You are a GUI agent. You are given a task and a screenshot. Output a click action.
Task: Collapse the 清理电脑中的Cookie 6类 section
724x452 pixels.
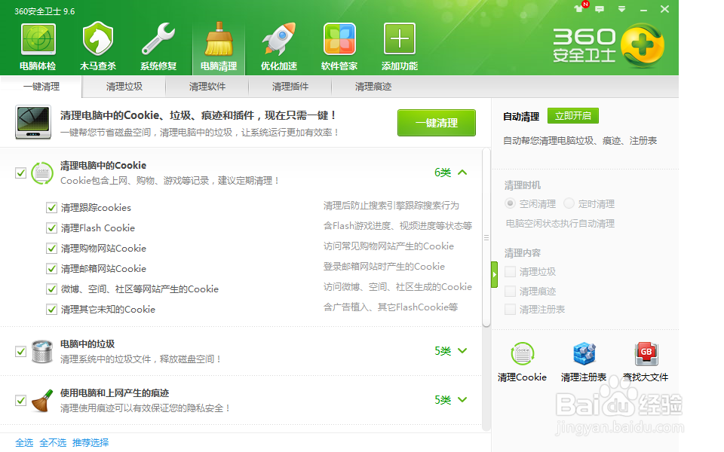coord(463,173)
